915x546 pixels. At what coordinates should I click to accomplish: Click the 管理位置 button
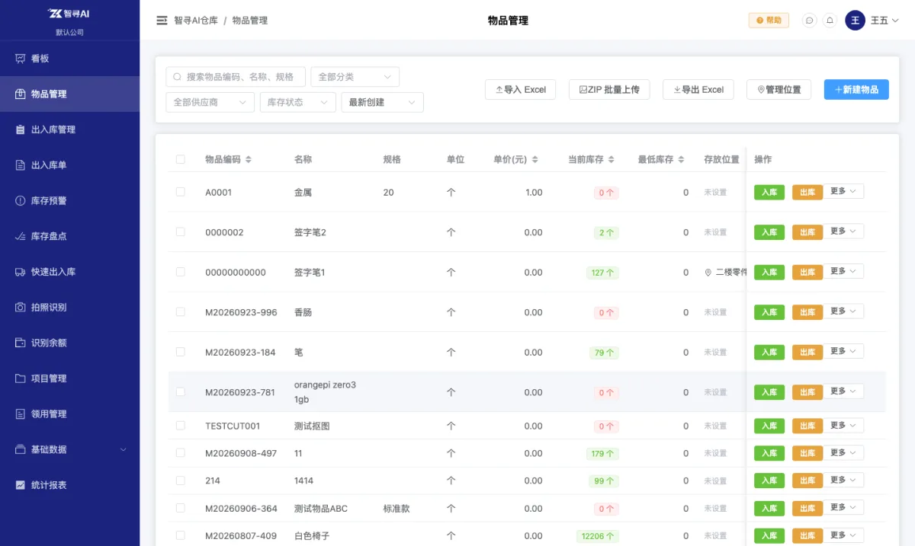[x=779, y=89]
